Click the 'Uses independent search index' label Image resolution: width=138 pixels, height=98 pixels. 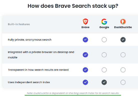29,82
